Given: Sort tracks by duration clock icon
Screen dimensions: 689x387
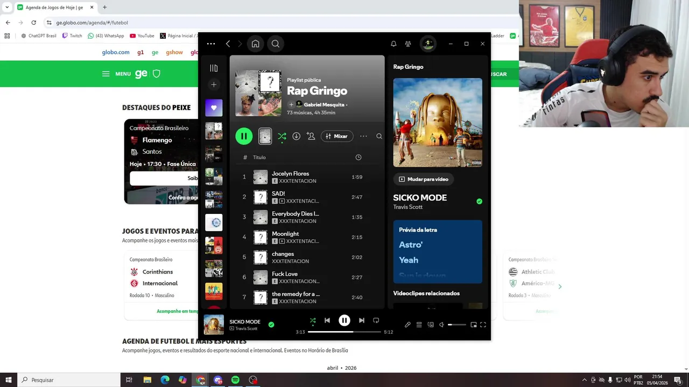Looking at the screenshot, I should 358,157.
